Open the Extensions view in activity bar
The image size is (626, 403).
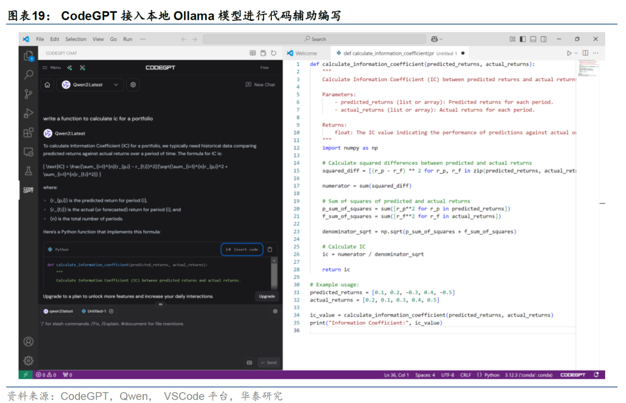[28, 133]
